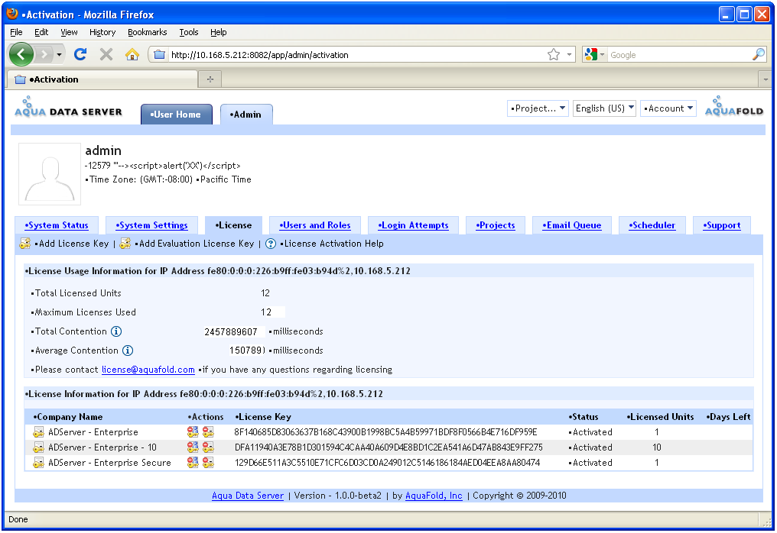Screen dimensions: 777x533
Task: Open the English (US) language dropdown
Action: click(604, 108)
